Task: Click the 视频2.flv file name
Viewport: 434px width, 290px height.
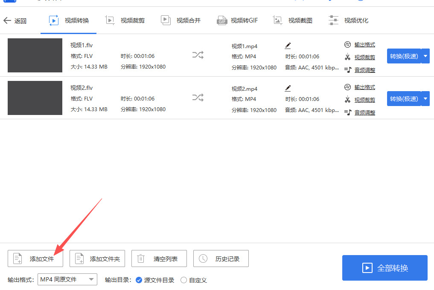Action: [x=82, y=88]
